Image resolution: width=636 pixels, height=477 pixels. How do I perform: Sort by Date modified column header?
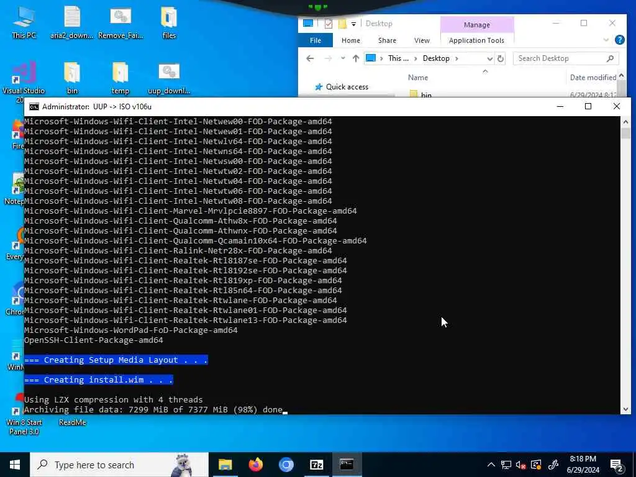coord(593,78)
